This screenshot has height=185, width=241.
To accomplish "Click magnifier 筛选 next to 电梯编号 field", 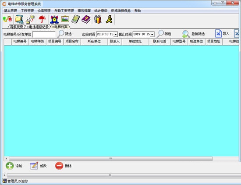I will click(x=61, y=34).
